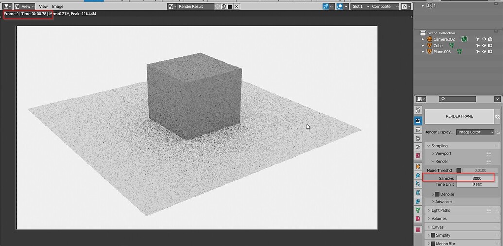Viewport: 503px width, 246px height.
Task: Open the World properties tab
Action: 418,156
